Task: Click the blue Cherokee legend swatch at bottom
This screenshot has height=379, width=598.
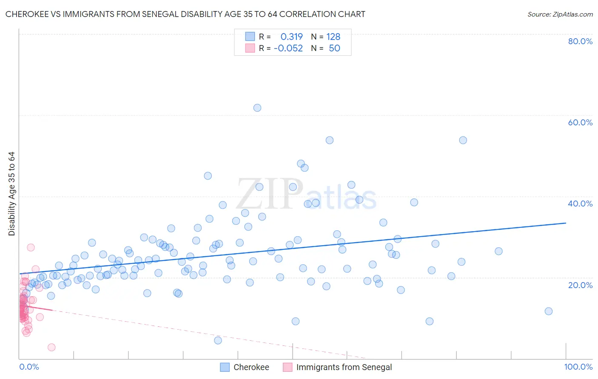Action: click(x=225, y=367)
